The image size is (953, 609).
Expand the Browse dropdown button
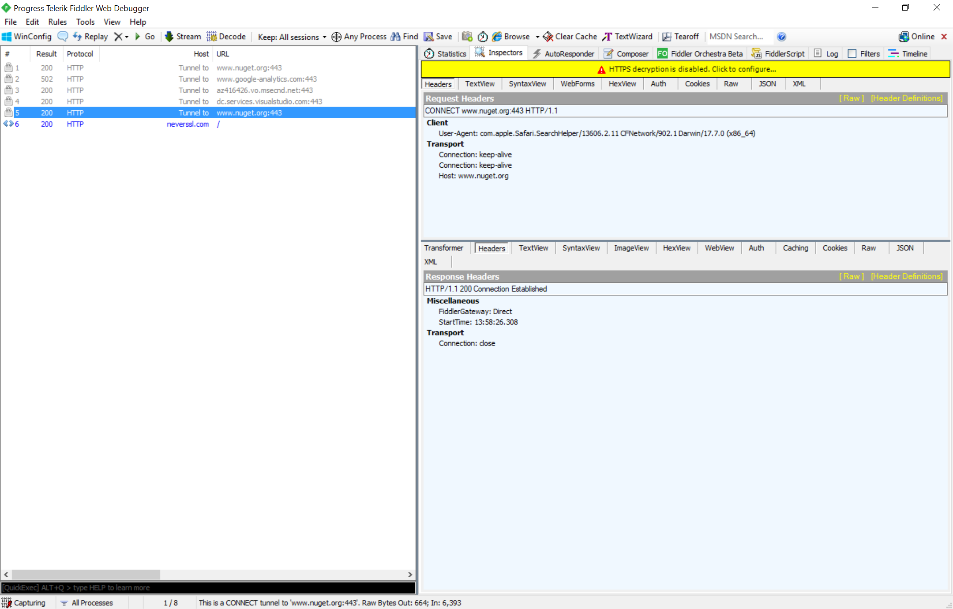(538, 36)
